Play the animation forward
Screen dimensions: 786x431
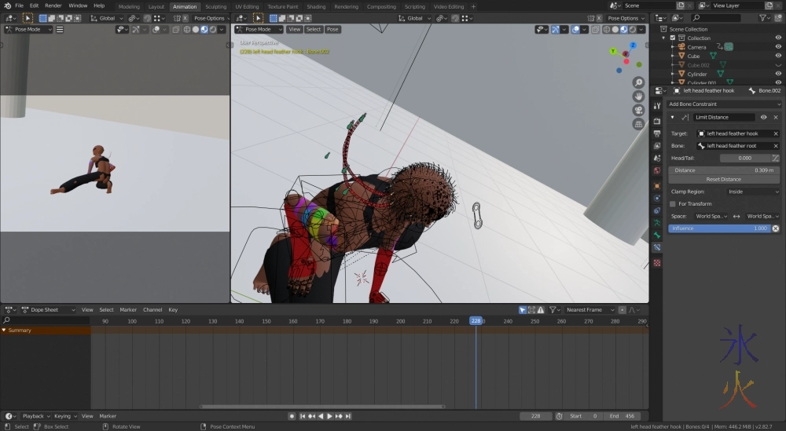coord(329,416)
